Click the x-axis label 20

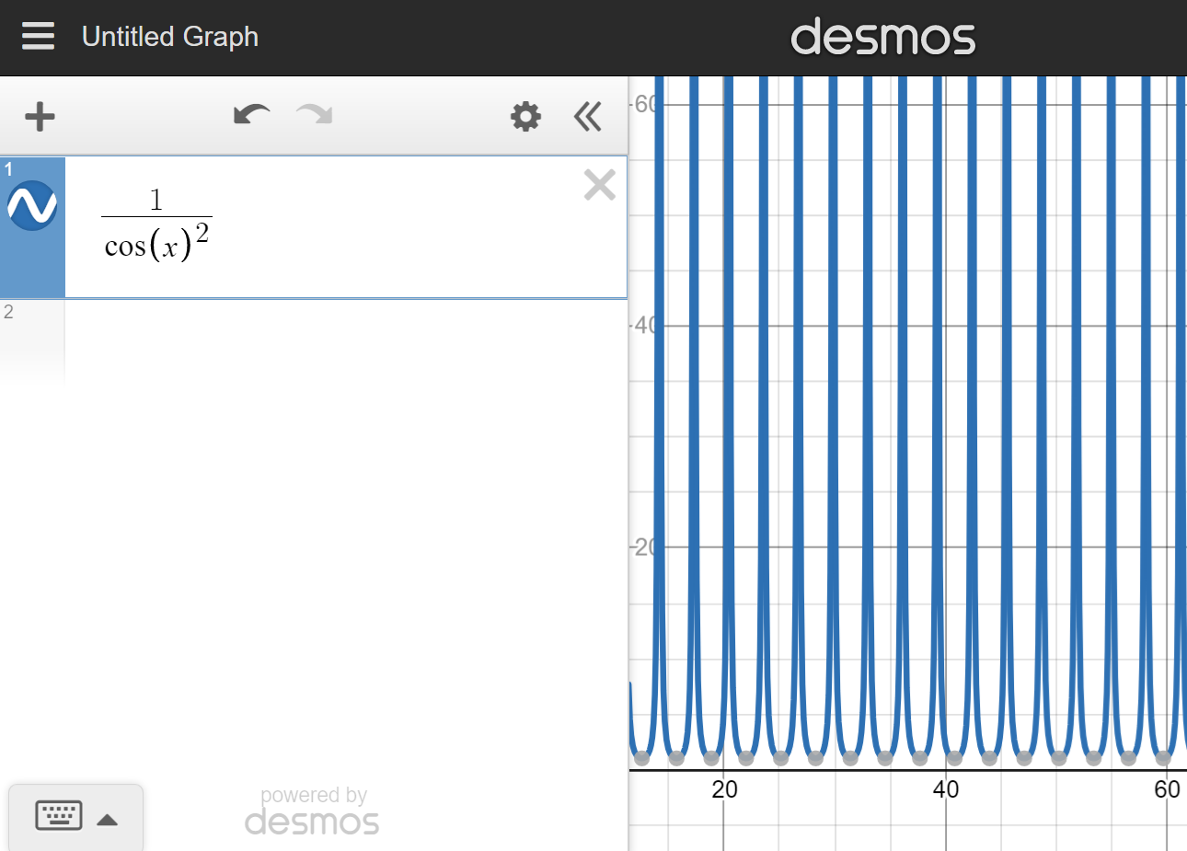(x=724, y=789)
